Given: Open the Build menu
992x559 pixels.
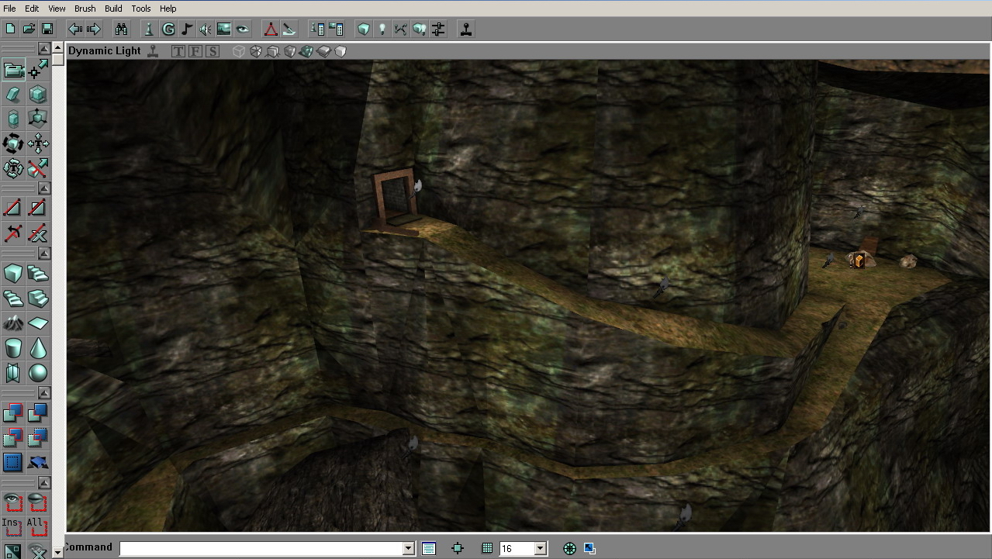Looking at the screenshot, I should pyautogui.click(x=113, y=9).
